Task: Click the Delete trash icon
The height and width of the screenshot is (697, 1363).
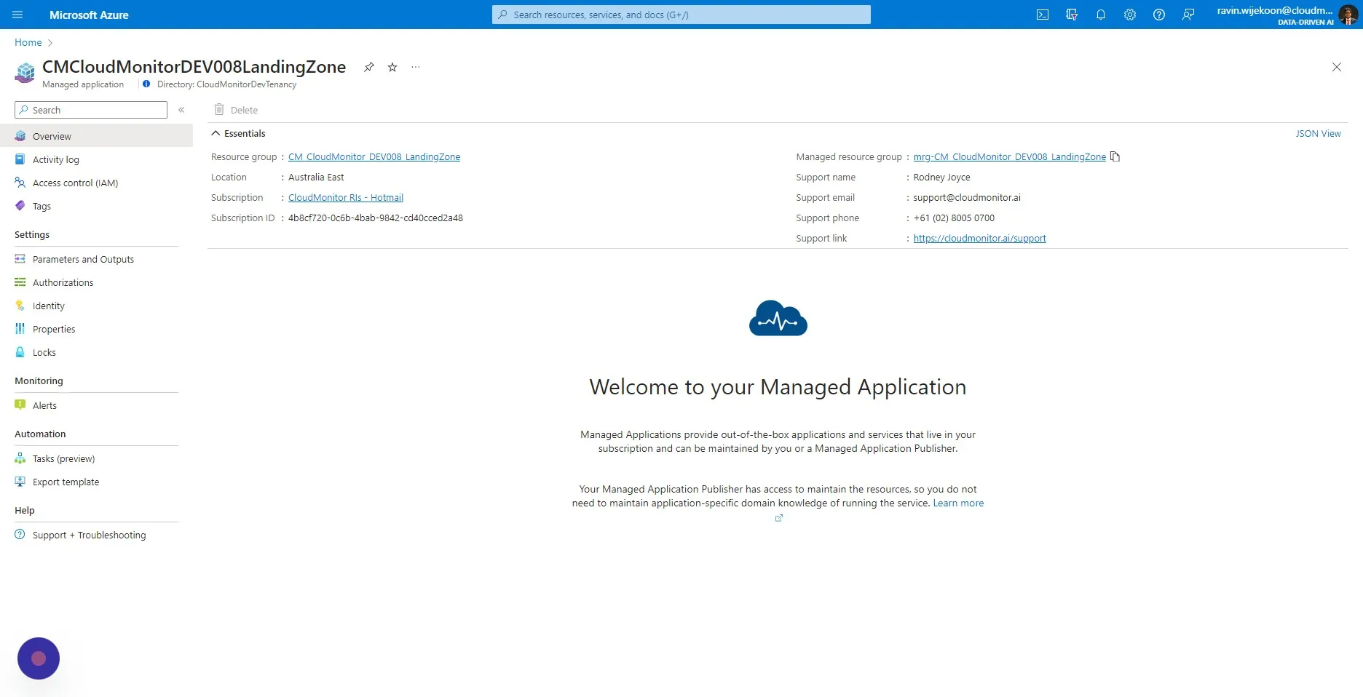Action: (x=219, y=110)
